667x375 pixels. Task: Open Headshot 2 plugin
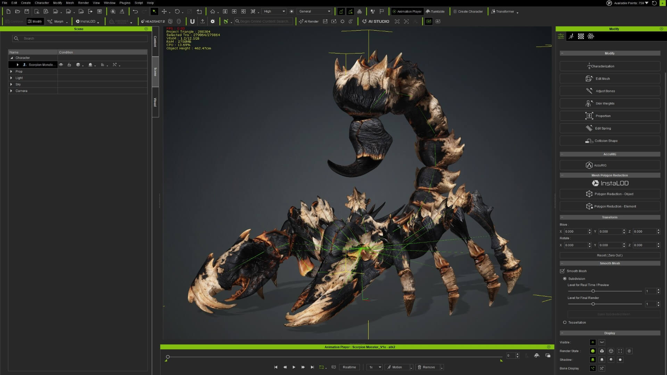coord(153,22)
